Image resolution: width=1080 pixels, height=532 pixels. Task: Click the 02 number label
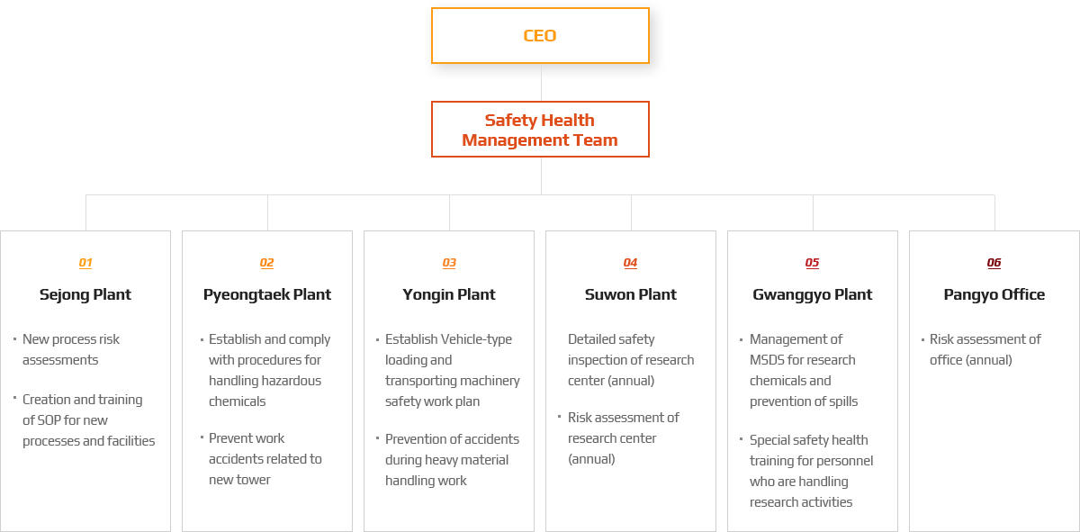click(267, 263)
